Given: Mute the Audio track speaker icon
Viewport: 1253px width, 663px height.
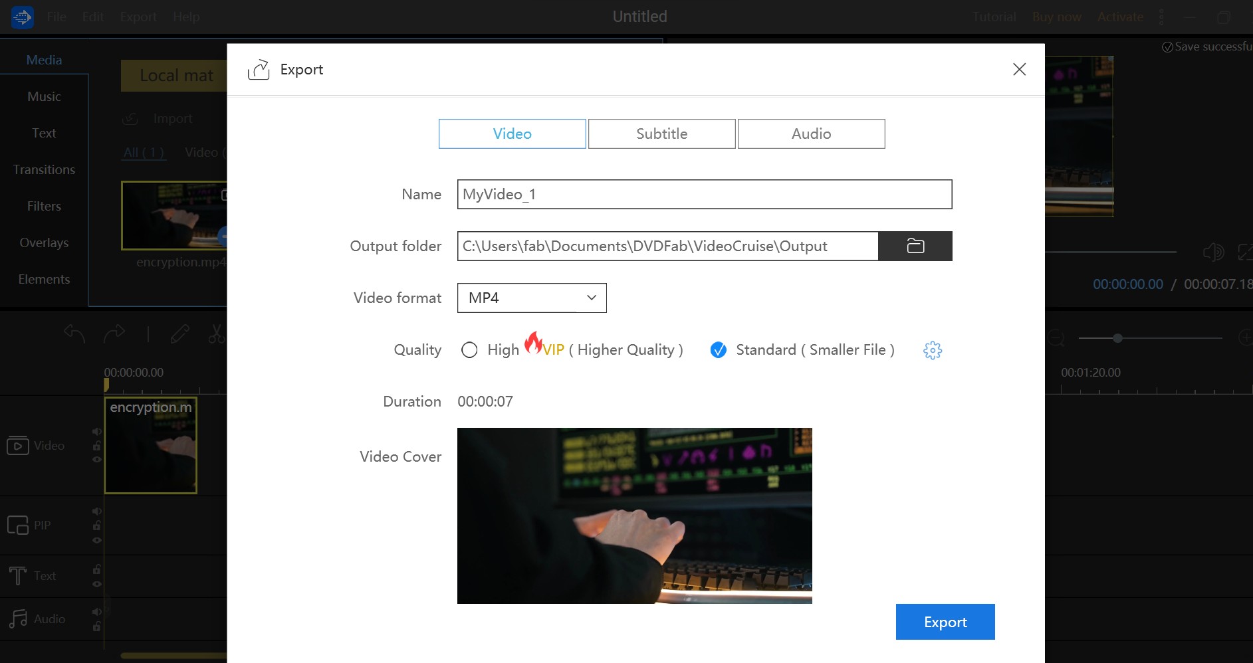Looking at the screenshot, I should point(97,612).
